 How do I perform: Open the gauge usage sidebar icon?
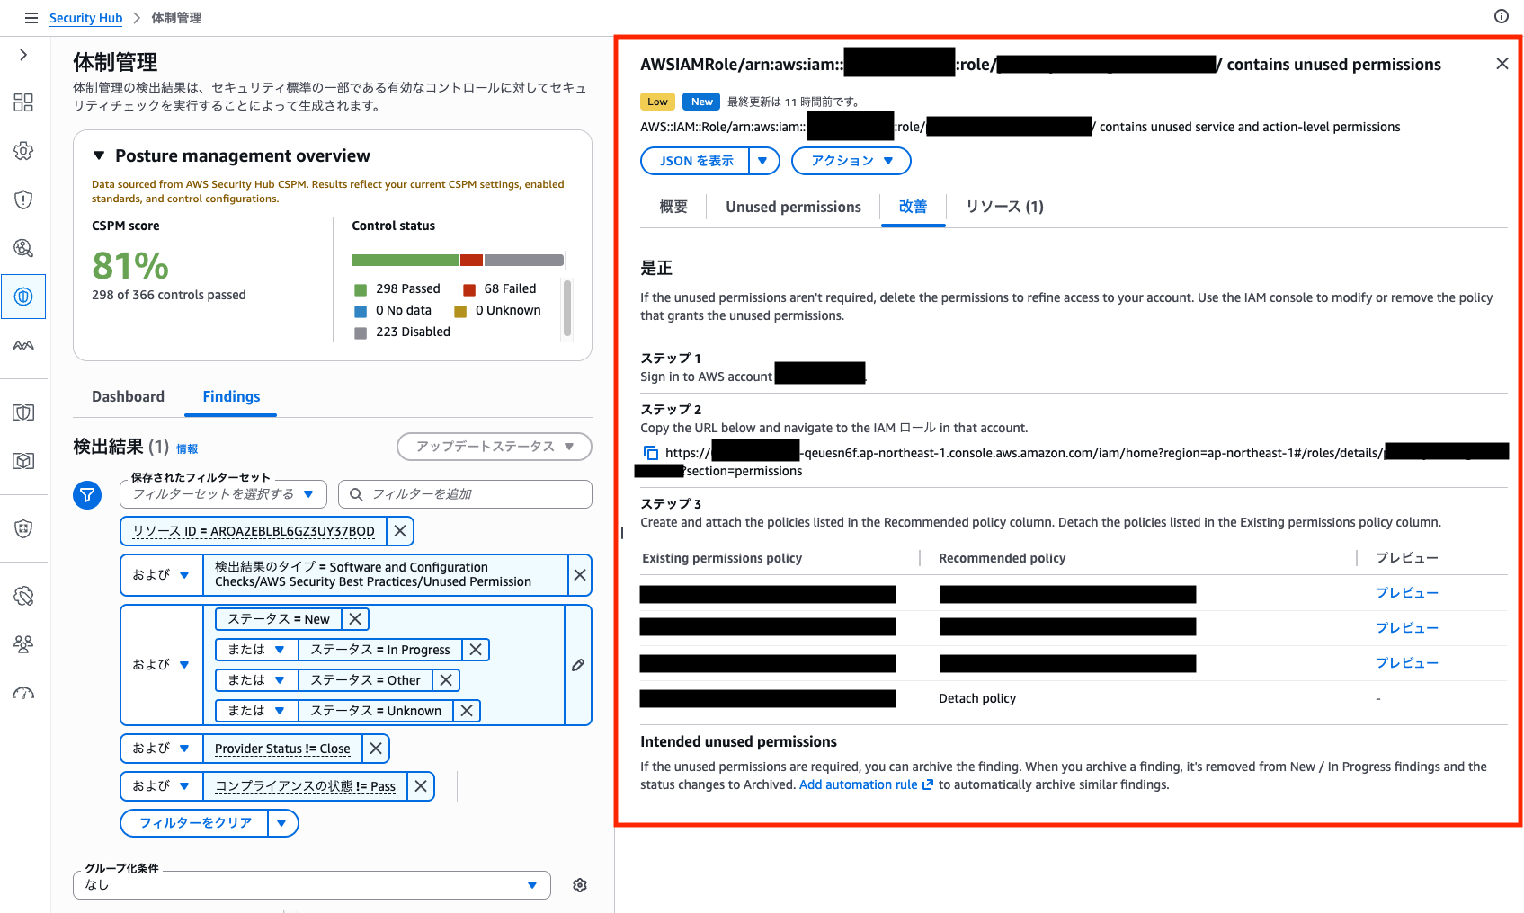(x=23, y=693)
